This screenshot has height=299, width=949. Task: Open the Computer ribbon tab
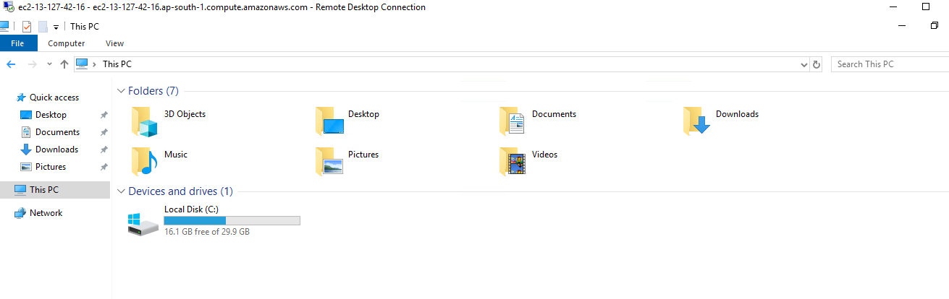67,43
